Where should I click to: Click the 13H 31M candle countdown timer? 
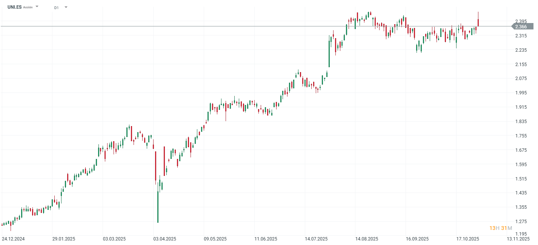[x=500, y=228]
